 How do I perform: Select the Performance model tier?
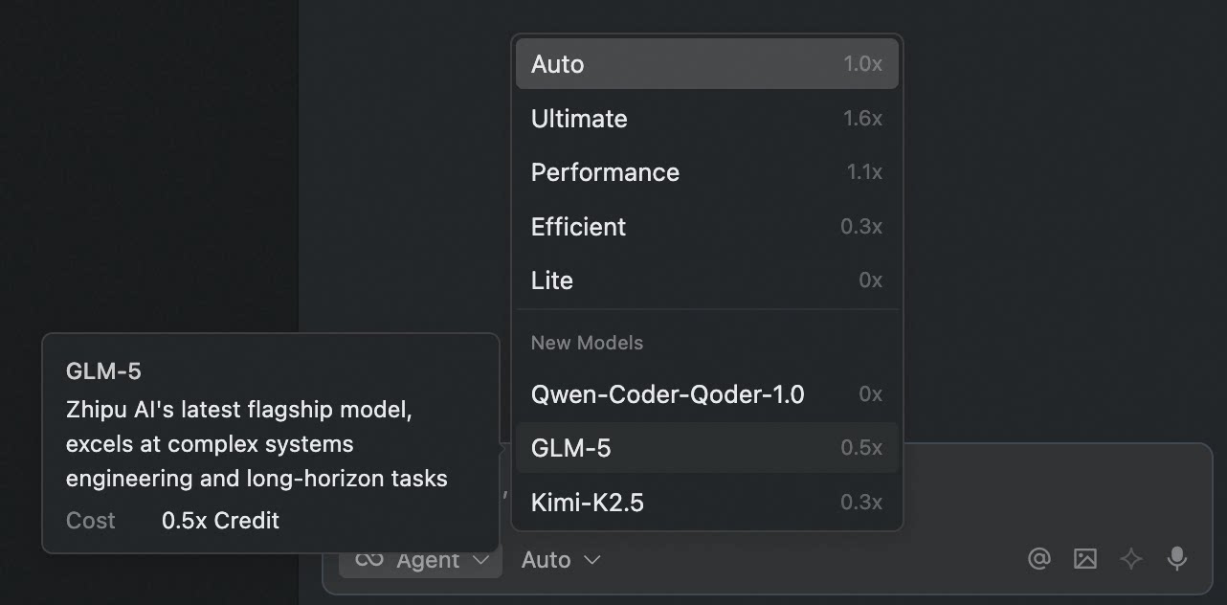(706, 172)
